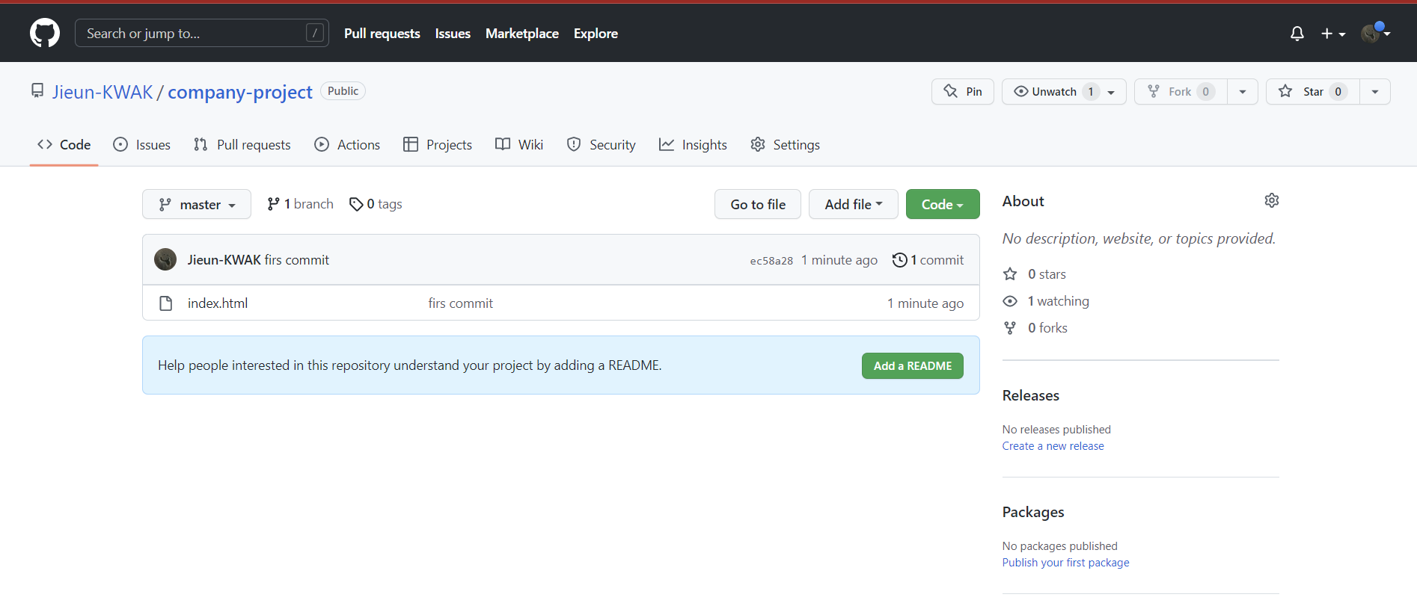This screenshot has height=615, width=1417.
Task: Switch to the repository Pull requests tab
Action: (x=242, y=145)
